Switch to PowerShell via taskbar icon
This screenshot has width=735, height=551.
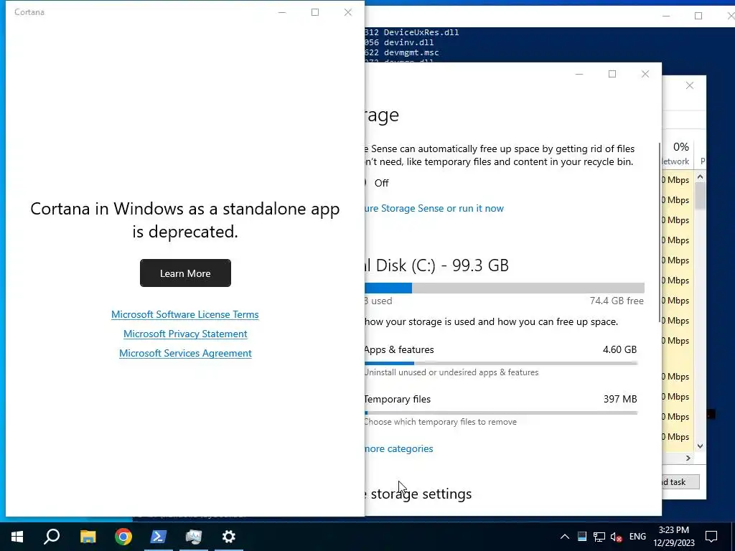pos(159,537)
